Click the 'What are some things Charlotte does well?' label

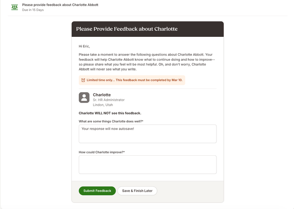tap(111, 122)
